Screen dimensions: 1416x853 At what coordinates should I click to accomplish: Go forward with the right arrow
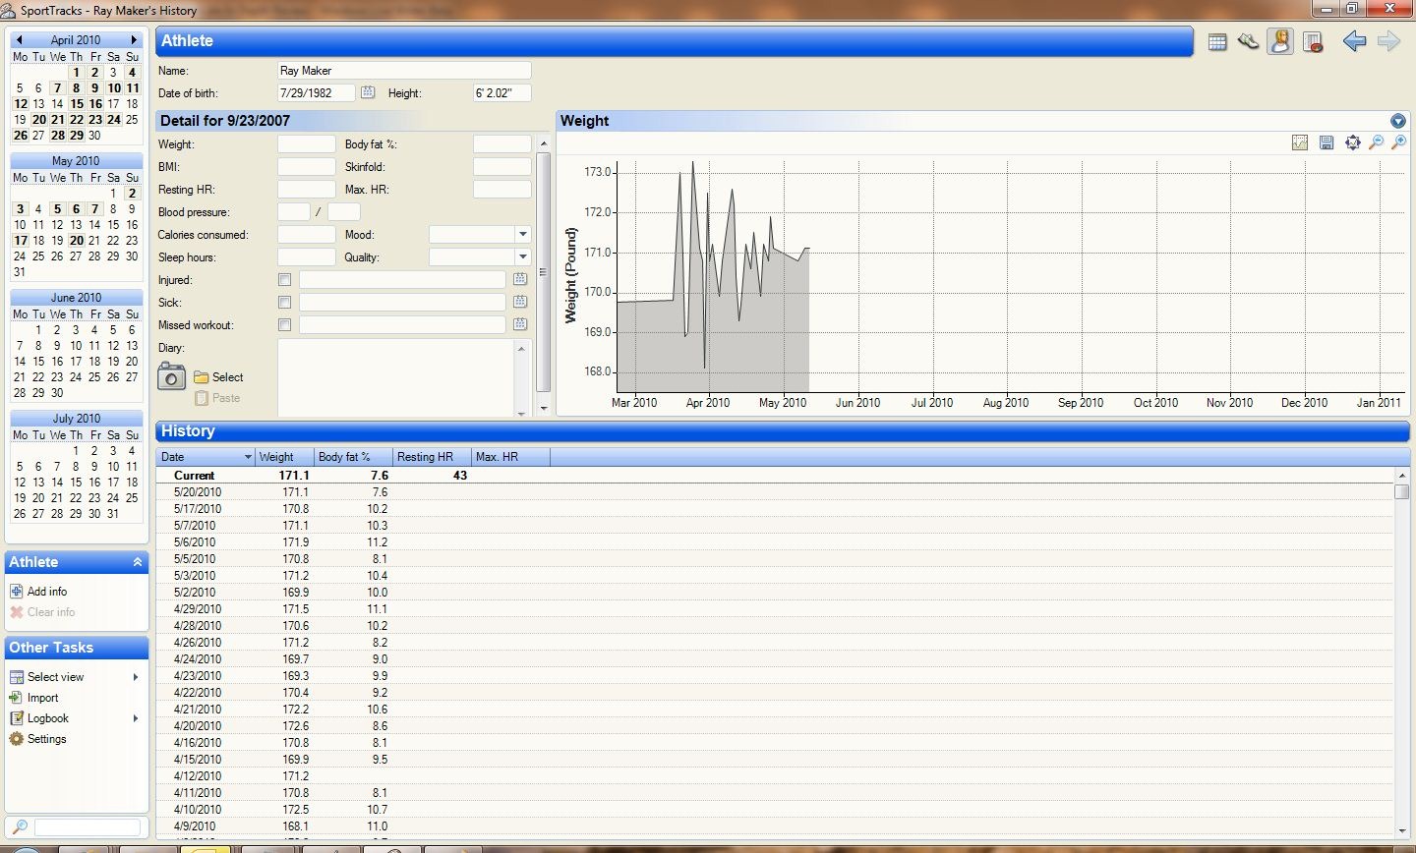1388,41
